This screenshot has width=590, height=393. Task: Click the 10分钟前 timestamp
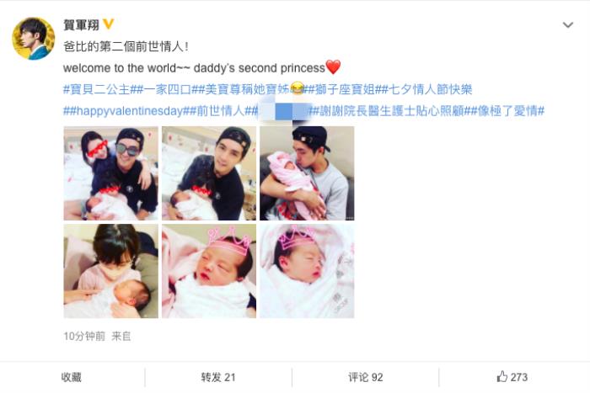(x=84, y=336)
